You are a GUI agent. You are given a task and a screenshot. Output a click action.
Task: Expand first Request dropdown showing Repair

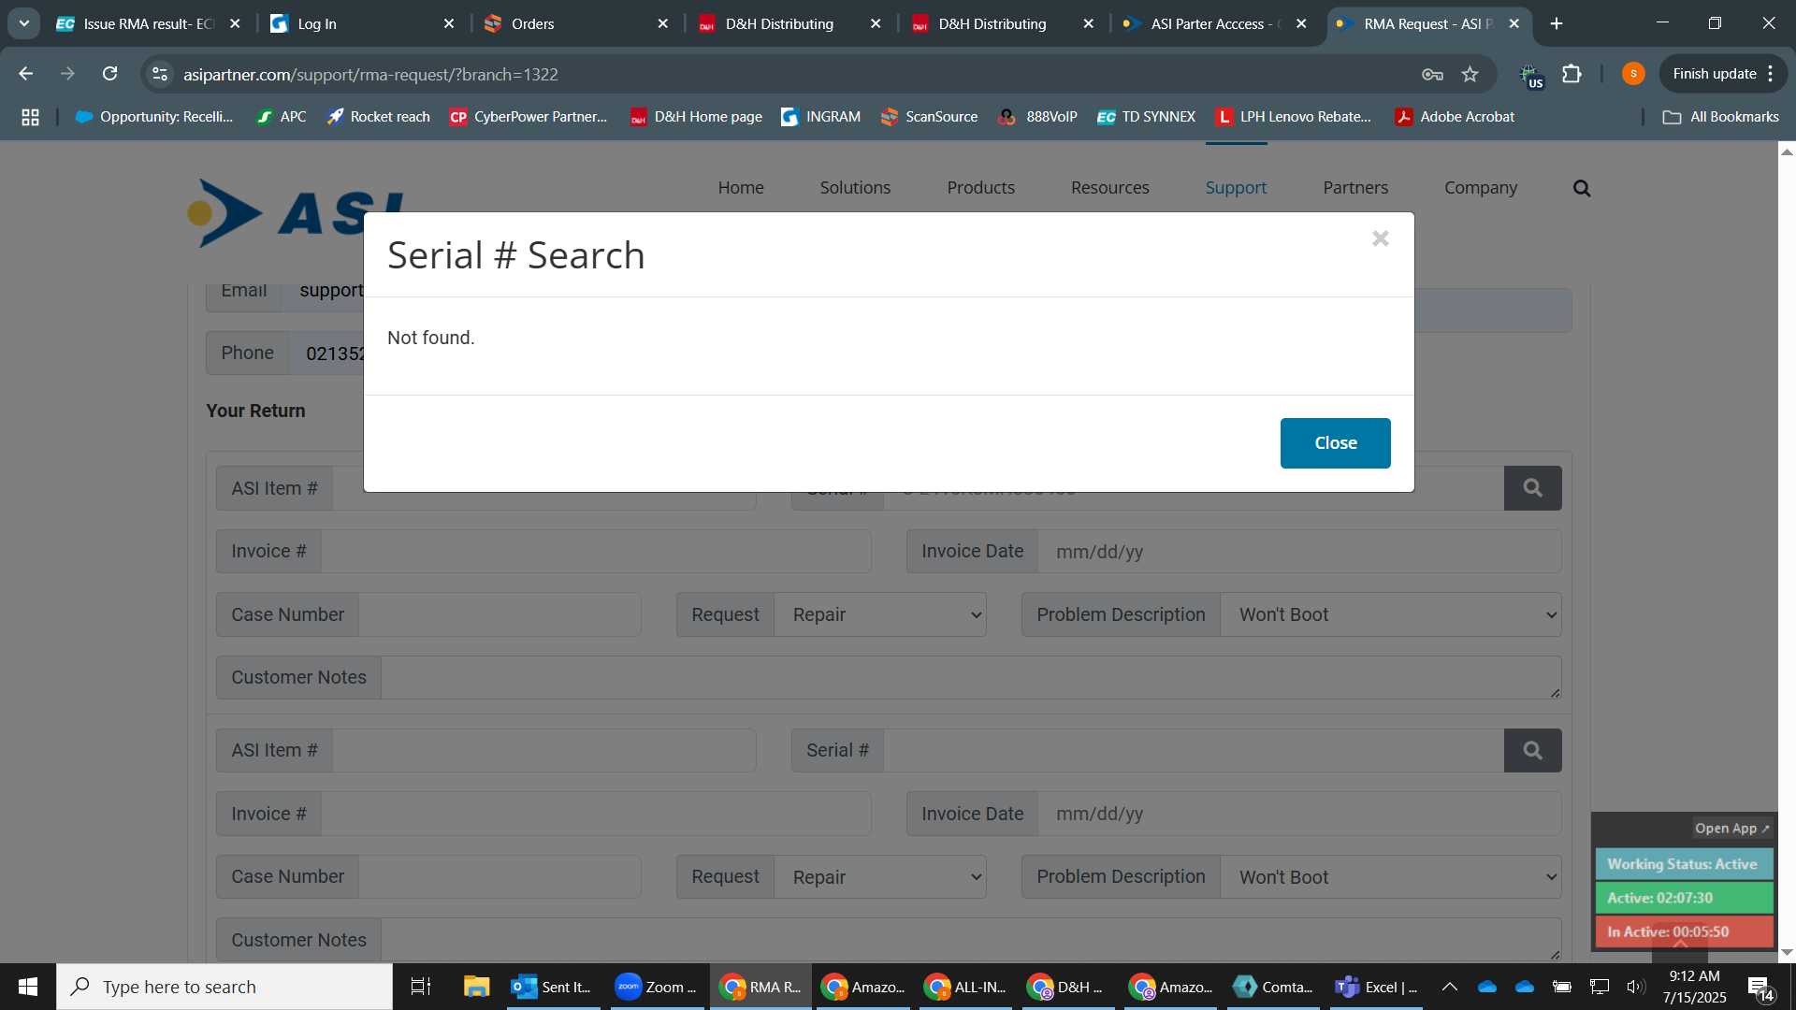click(880, 614)
